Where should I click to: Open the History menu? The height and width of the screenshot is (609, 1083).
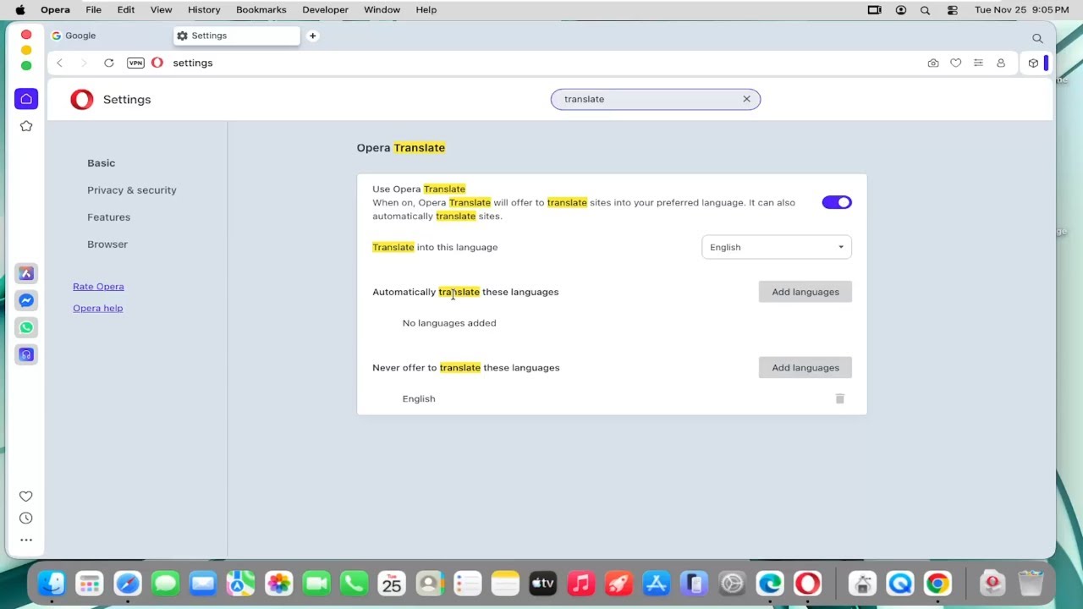[x=204, y=10]
